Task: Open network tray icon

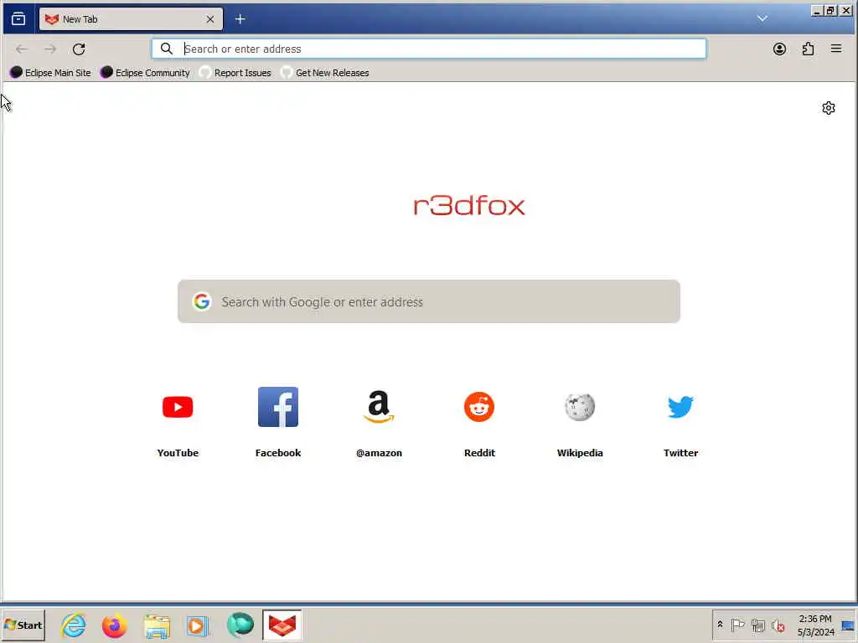Action: [757, 625]
